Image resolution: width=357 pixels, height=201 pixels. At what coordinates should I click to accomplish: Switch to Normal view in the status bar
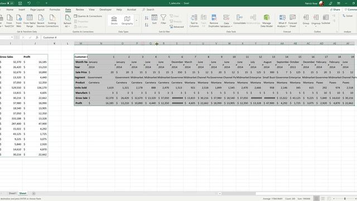[x=316, y=199]
